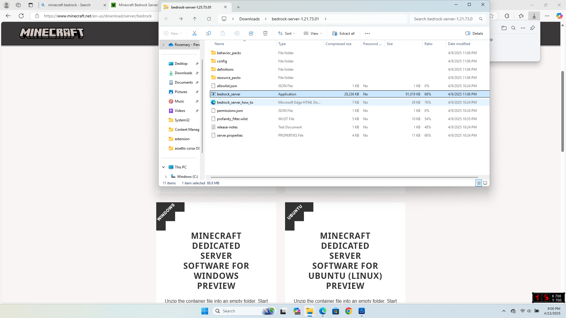Open the See more (...) menu in File Explorer
The width and height of the screenshot is (566, 318).
point(367,34)
